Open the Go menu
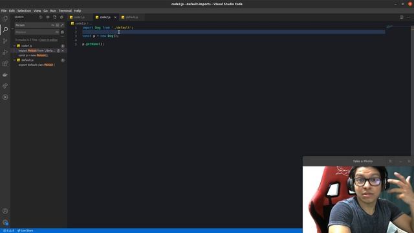 (x=46, y=11)
